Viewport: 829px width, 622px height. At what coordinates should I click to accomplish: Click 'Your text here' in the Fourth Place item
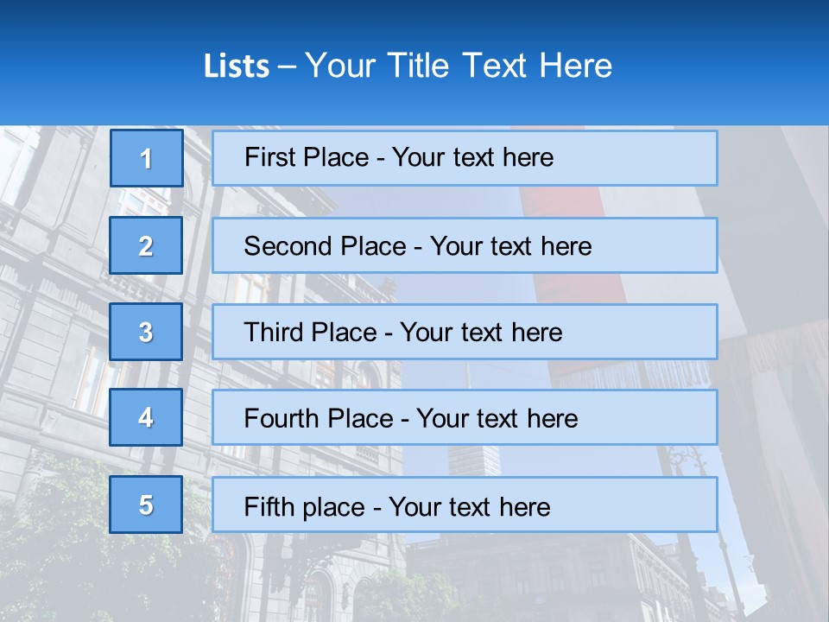497,419
